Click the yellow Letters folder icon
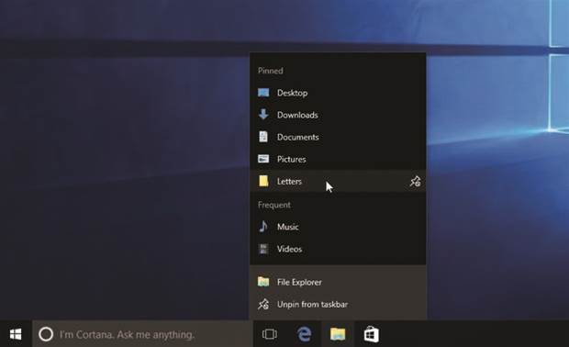Image resolution: width=569 pixels, height=347 pixels. [263, 181]
